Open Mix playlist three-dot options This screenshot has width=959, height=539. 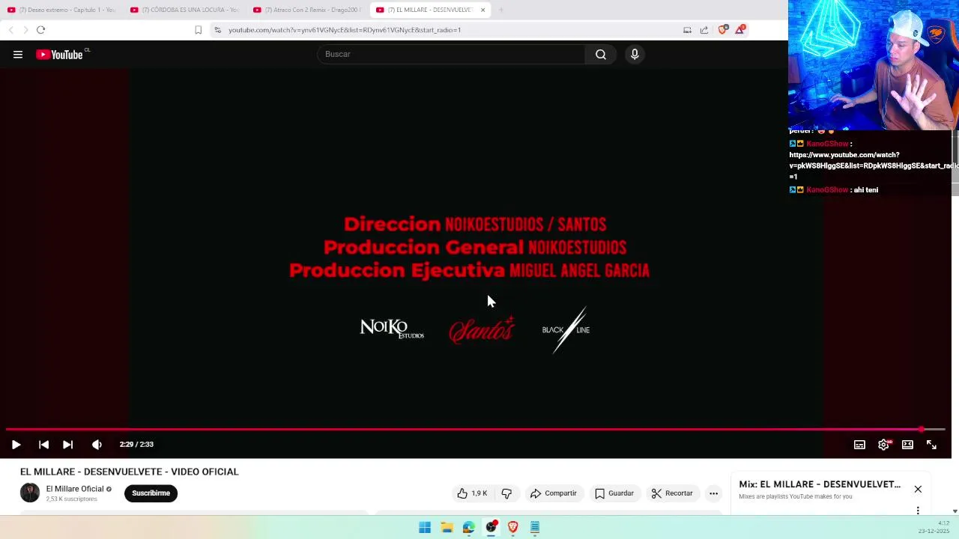tap(918, 511)
